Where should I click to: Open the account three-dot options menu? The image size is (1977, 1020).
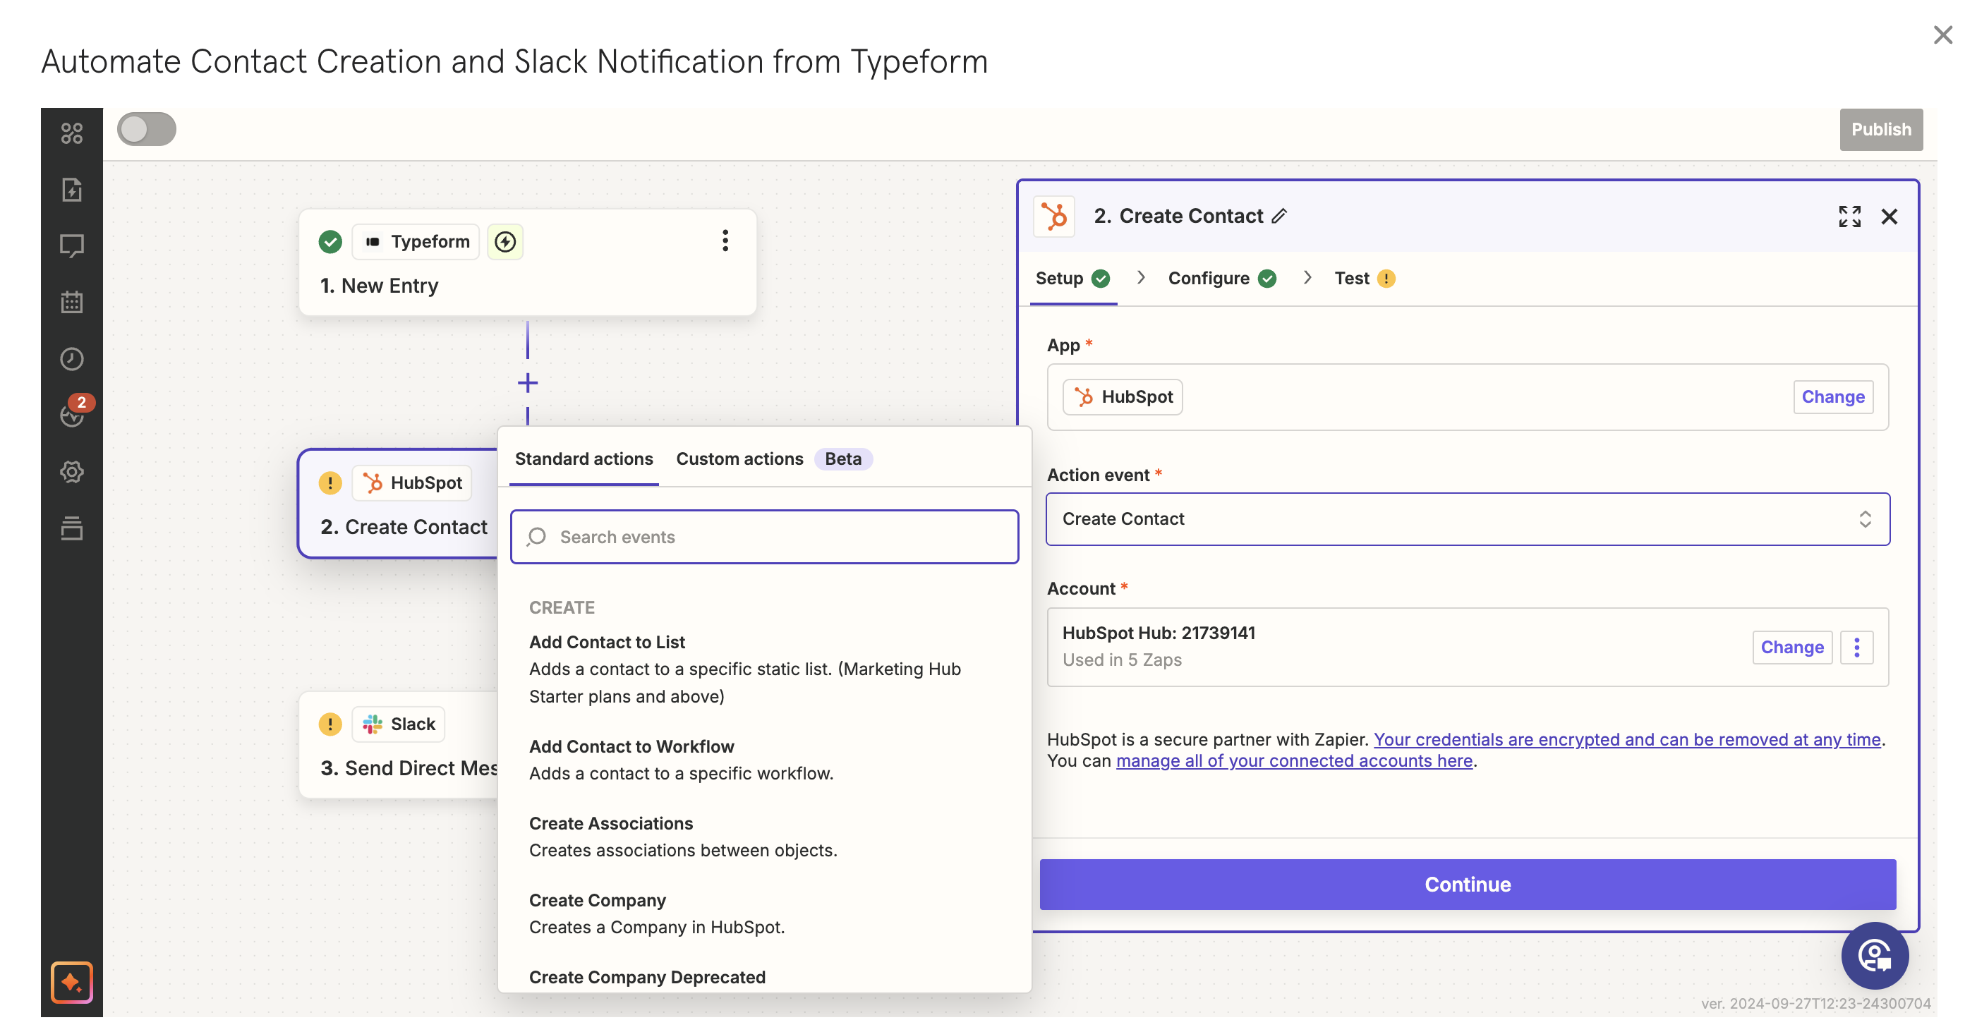click(x=1857, y=648)
